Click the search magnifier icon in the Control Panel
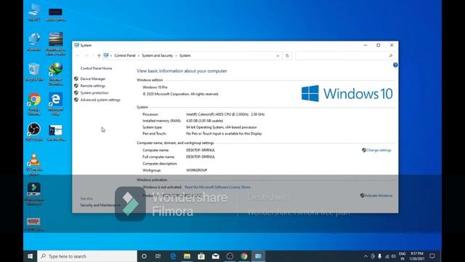The width and height of the screenshot is (465, 262). tap(391, 55)
